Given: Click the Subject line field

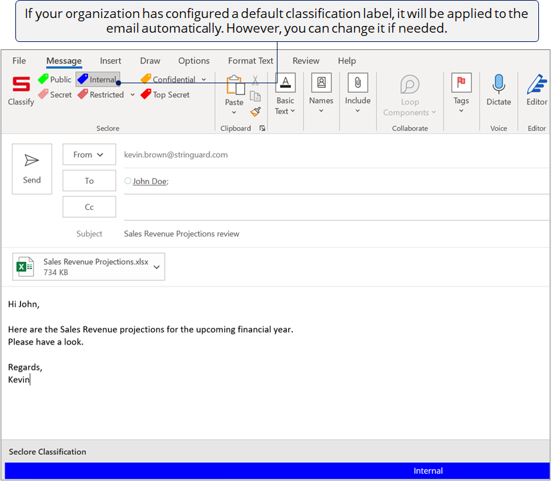Looking at the screenshot, I should click(337, 234).
